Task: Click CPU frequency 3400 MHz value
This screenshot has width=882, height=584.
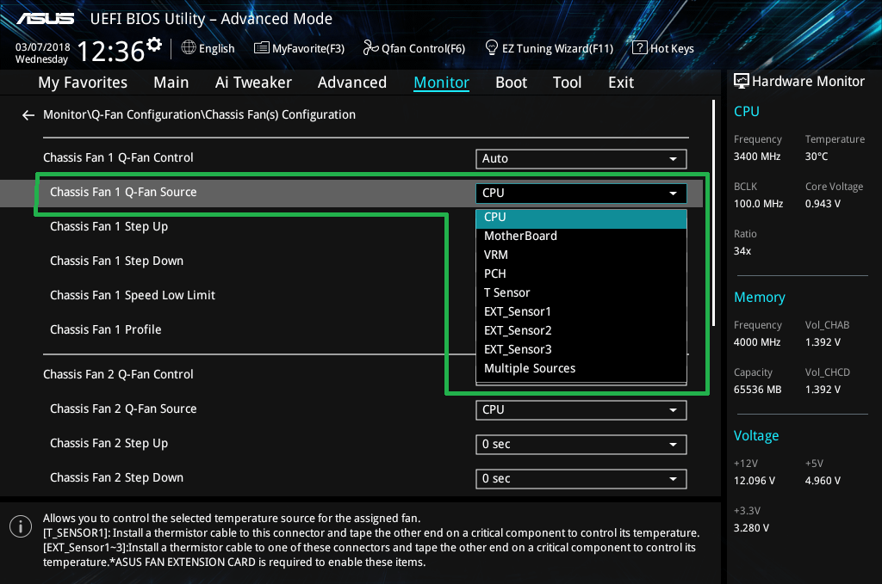Action: click(756, 157)
